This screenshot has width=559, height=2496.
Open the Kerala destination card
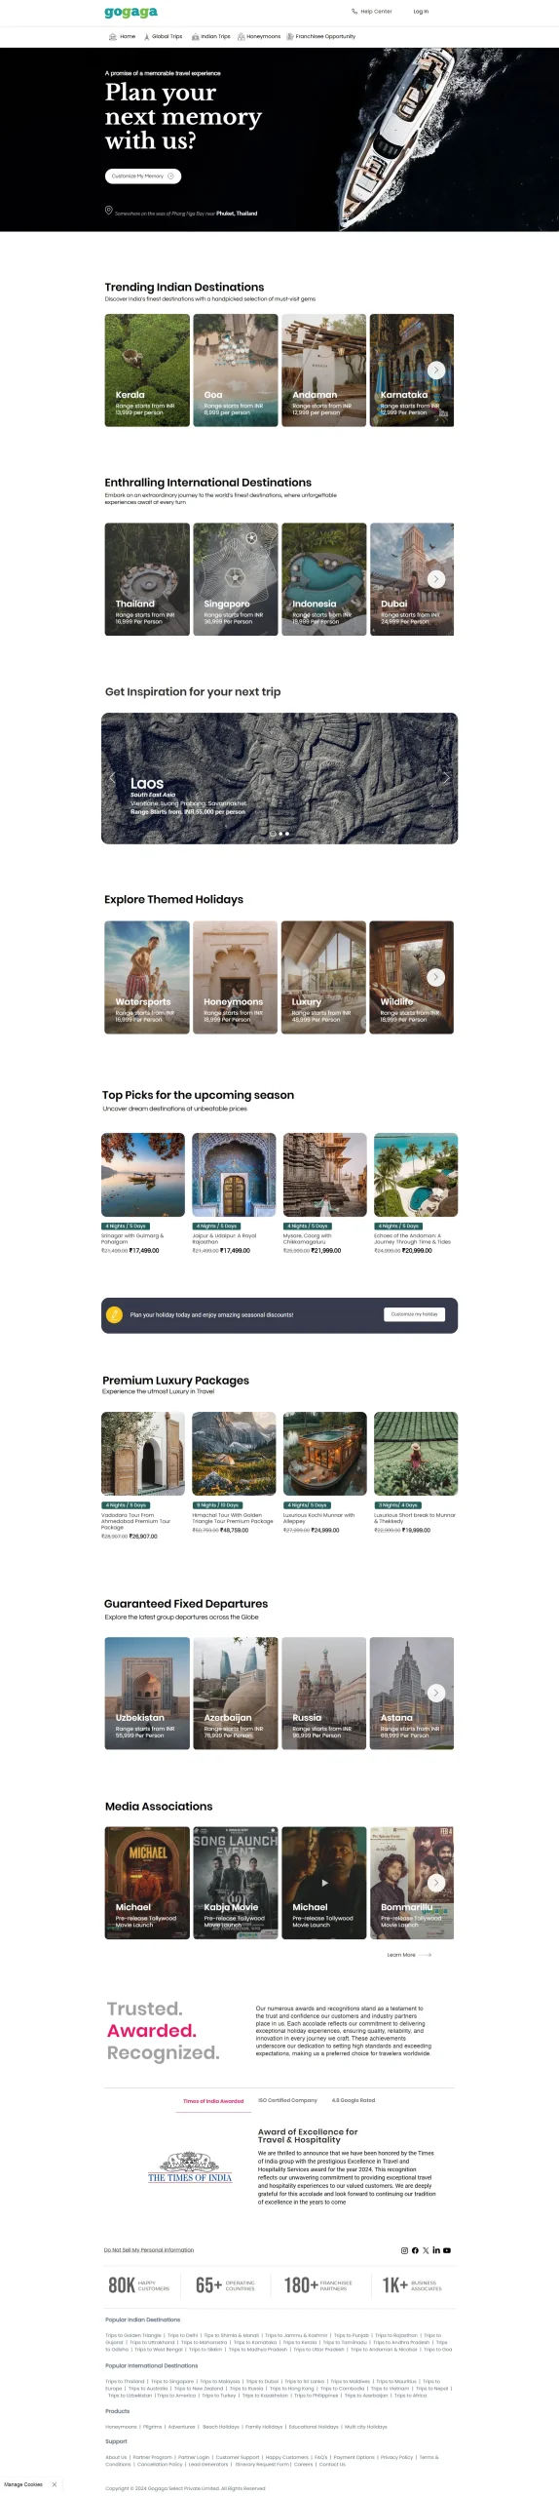click(147, 370)
